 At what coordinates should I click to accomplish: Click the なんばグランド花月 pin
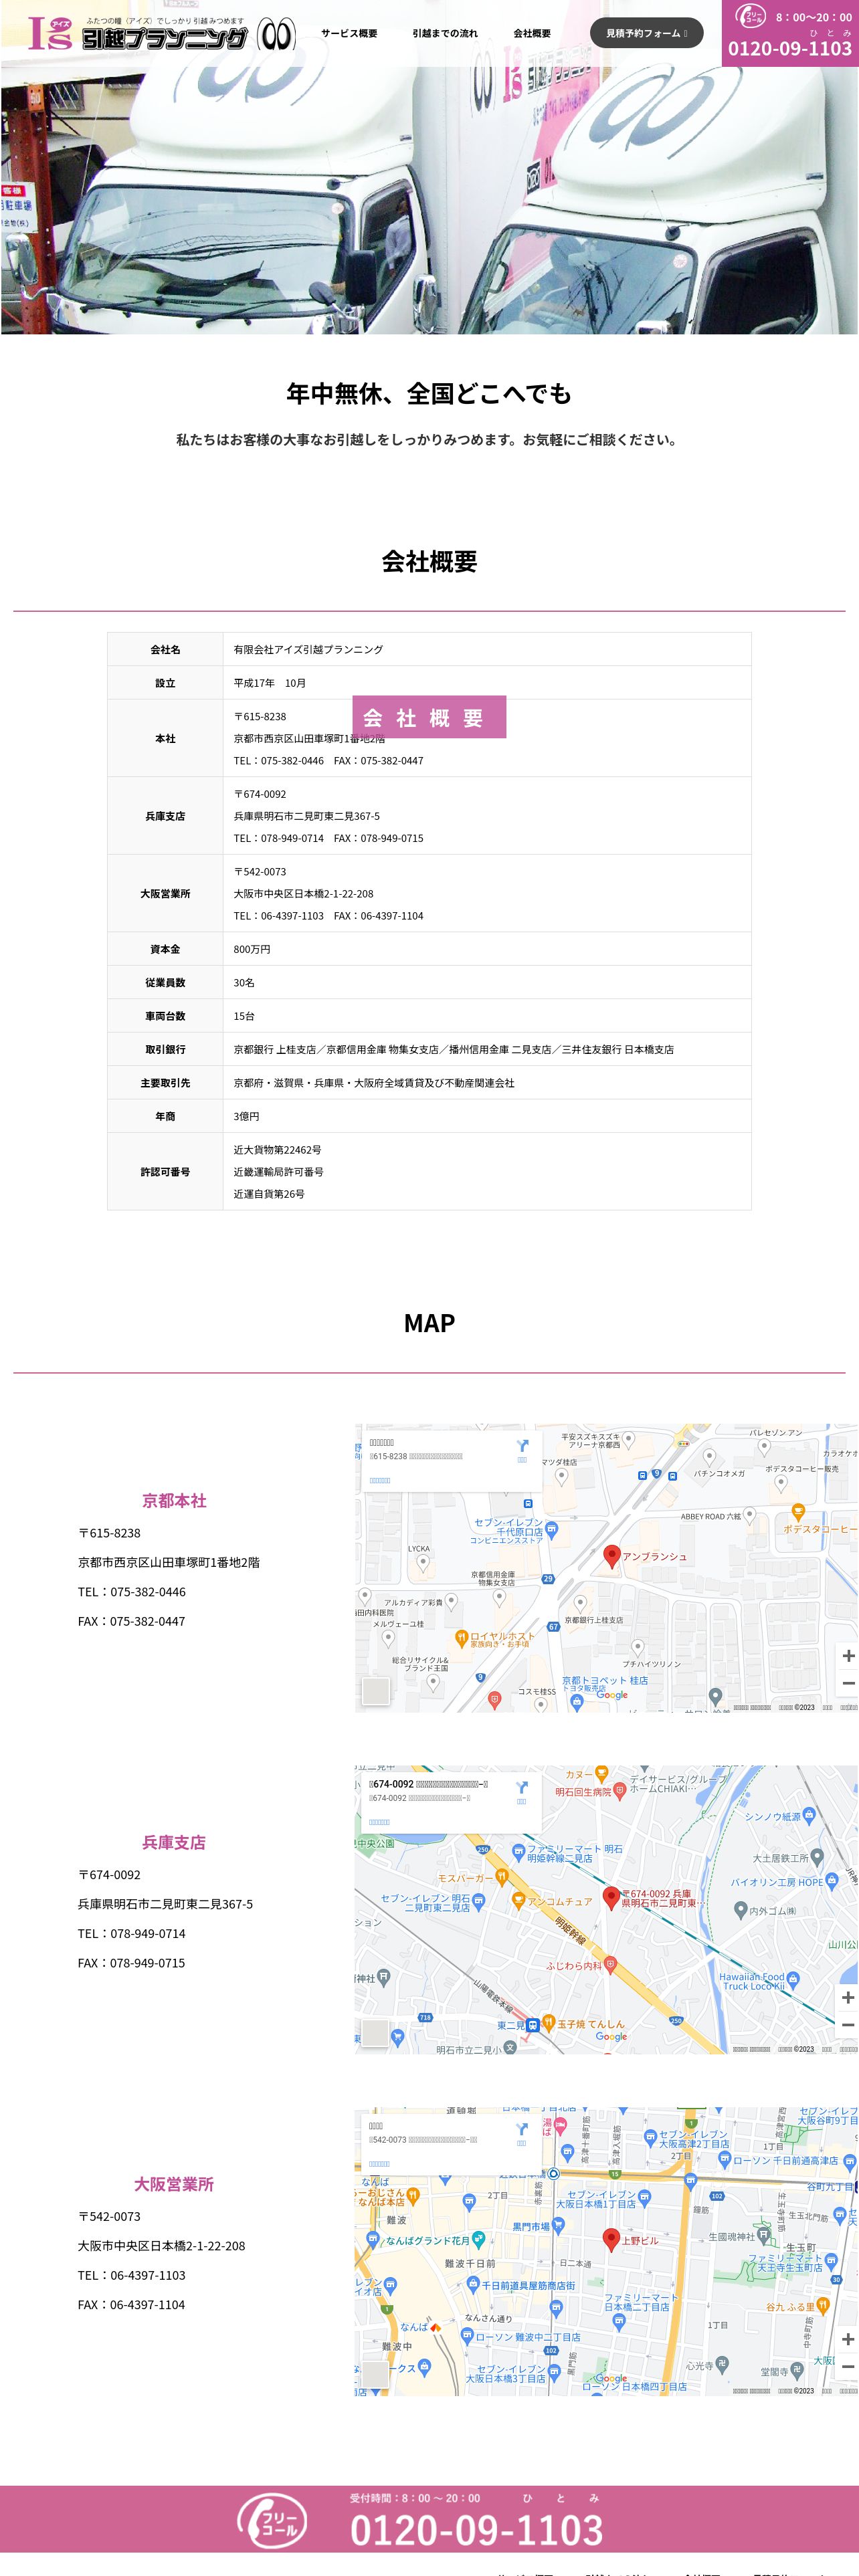coord(478,2240)
